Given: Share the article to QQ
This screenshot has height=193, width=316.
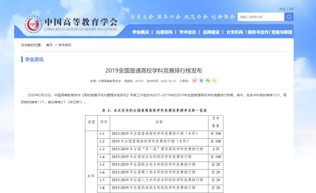Looking at the screenshot, I should point(201,81).
